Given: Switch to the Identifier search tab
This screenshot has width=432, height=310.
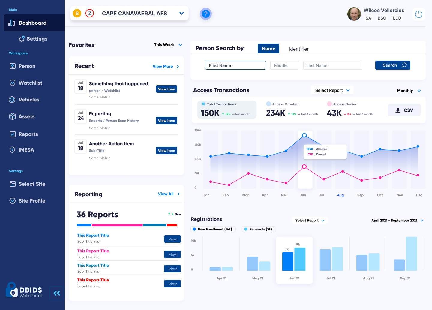Looking at the screenshot, I should point(298,49).
